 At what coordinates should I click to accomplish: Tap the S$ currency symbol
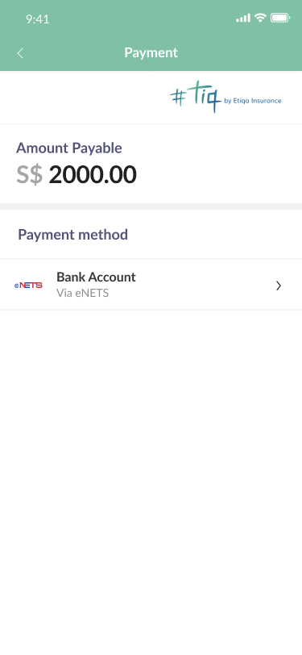[x=30, y=174]
